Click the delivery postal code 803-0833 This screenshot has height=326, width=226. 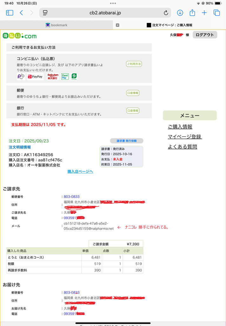click(x=71, y=293)
